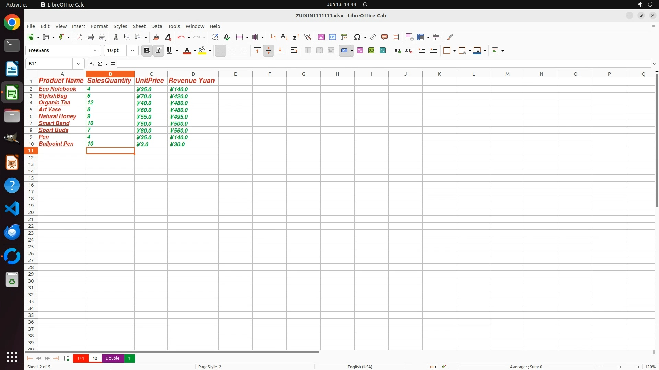Expand the font name dropdown
Image resolution: width=659 pixels, height=370 pixels.
95,51
